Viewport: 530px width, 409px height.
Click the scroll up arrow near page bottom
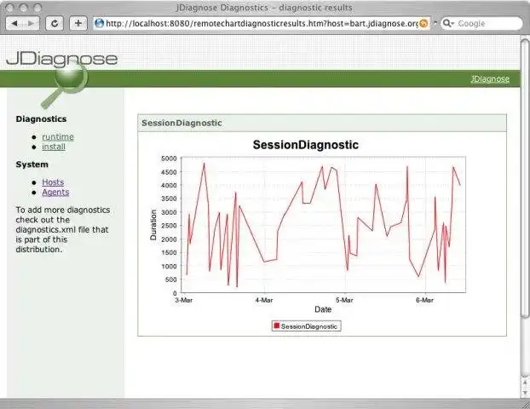[x=525, y=383]
